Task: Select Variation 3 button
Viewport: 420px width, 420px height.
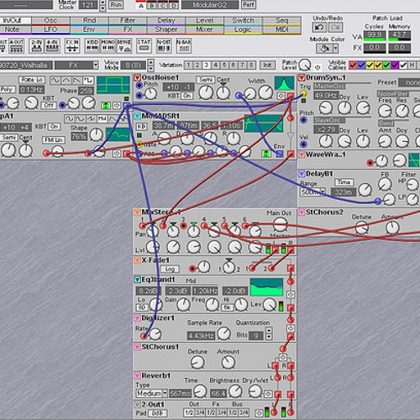Action: [x=207, y=66]
